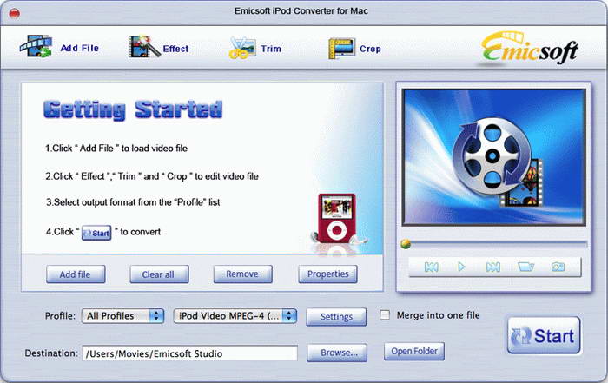Open profile Settings

(x=336, y=317)
